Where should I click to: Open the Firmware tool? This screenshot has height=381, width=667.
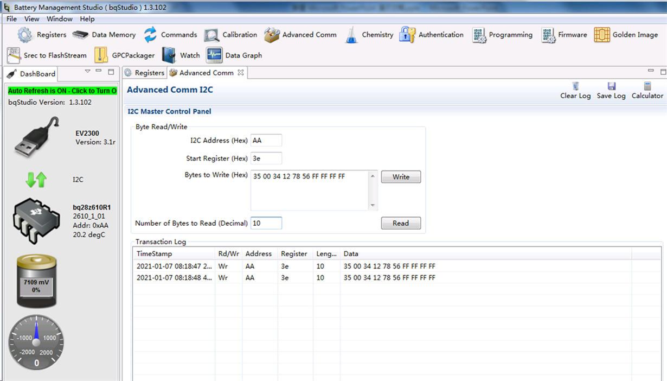(x=564, y=35)
